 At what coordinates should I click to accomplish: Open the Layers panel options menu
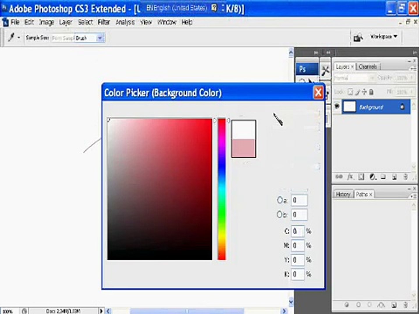click(413, 69)
